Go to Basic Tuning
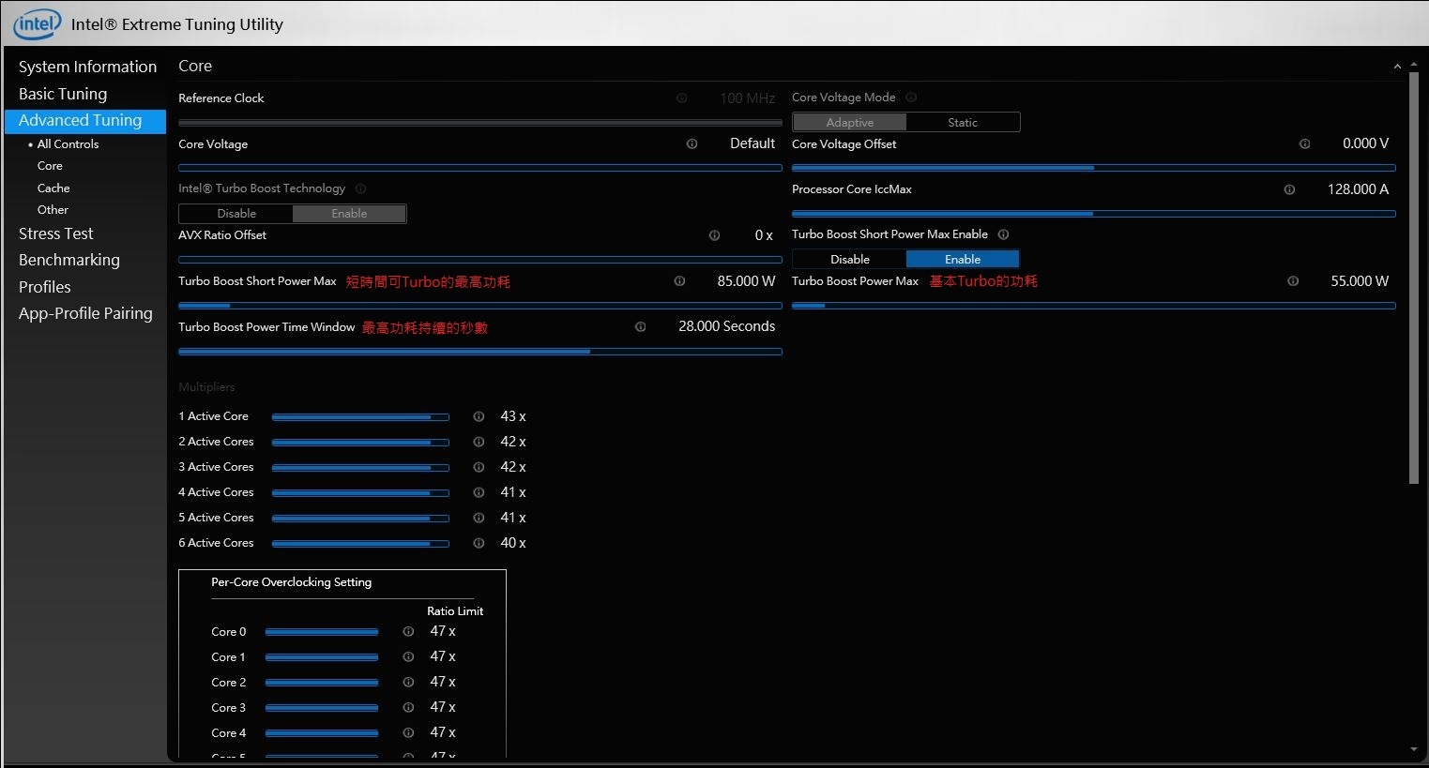The width and height of the screenshot is (1429, 768). click(63, 94)
